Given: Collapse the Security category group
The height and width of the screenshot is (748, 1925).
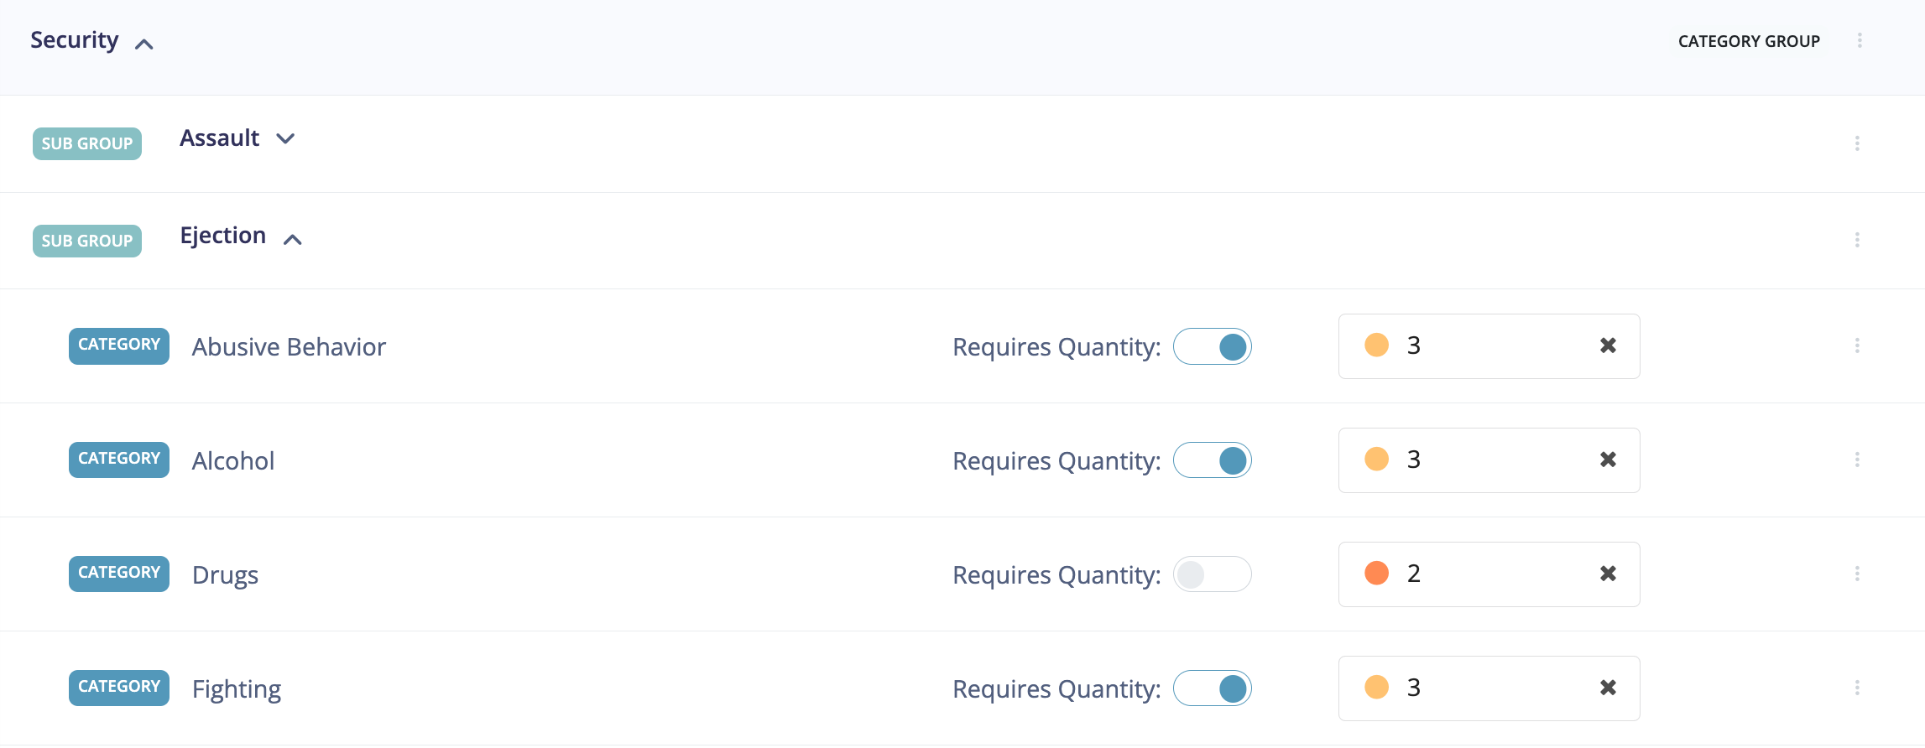Looking at the screenshot, I should (143, 43).
